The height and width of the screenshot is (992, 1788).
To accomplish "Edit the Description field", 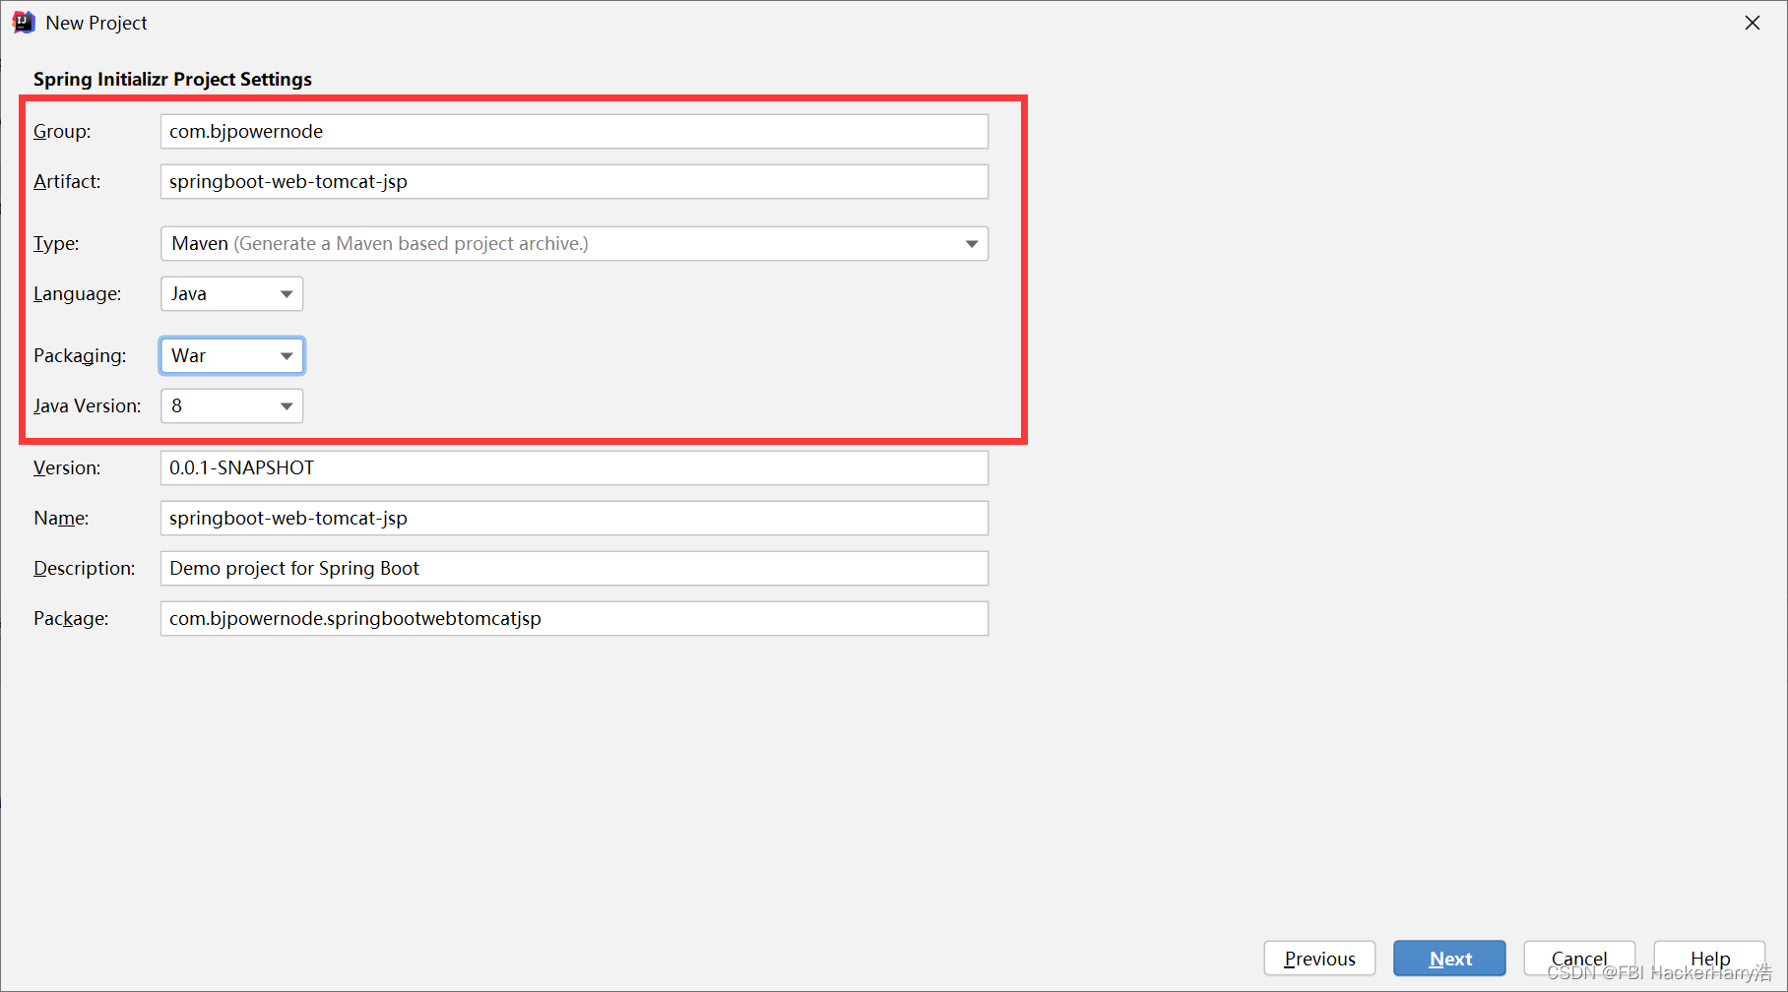I will coord(574,568).
